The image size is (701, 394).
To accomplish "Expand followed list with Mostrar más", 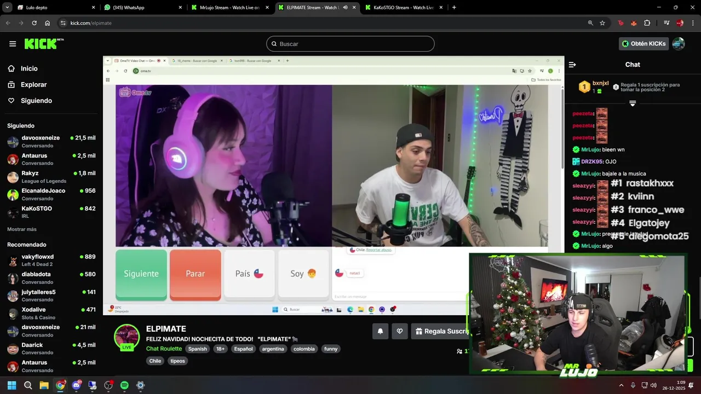I will tap(22, 229).
